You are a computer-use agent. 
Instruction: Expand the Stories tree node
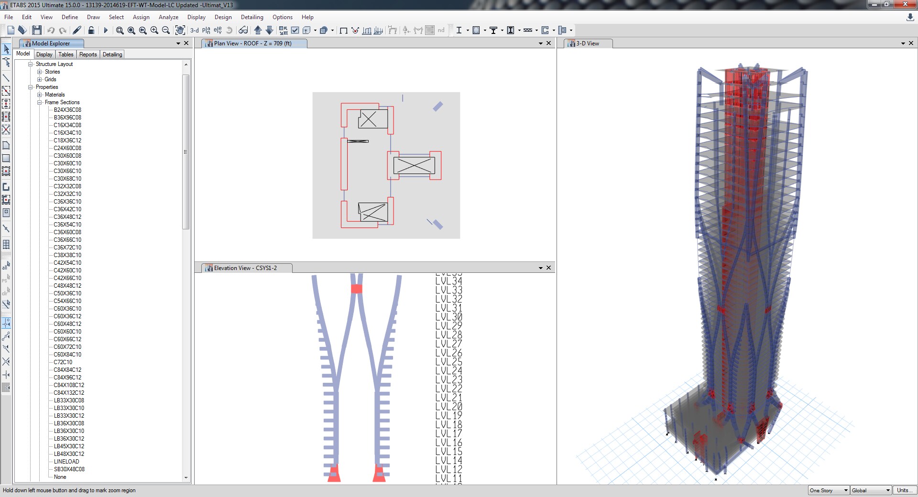[x=40, y=72]
